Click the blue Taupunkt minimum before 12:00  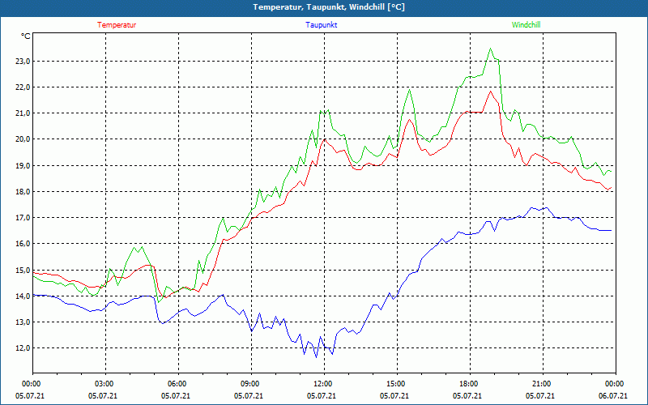pyautogui.click(x=317, y=357)
